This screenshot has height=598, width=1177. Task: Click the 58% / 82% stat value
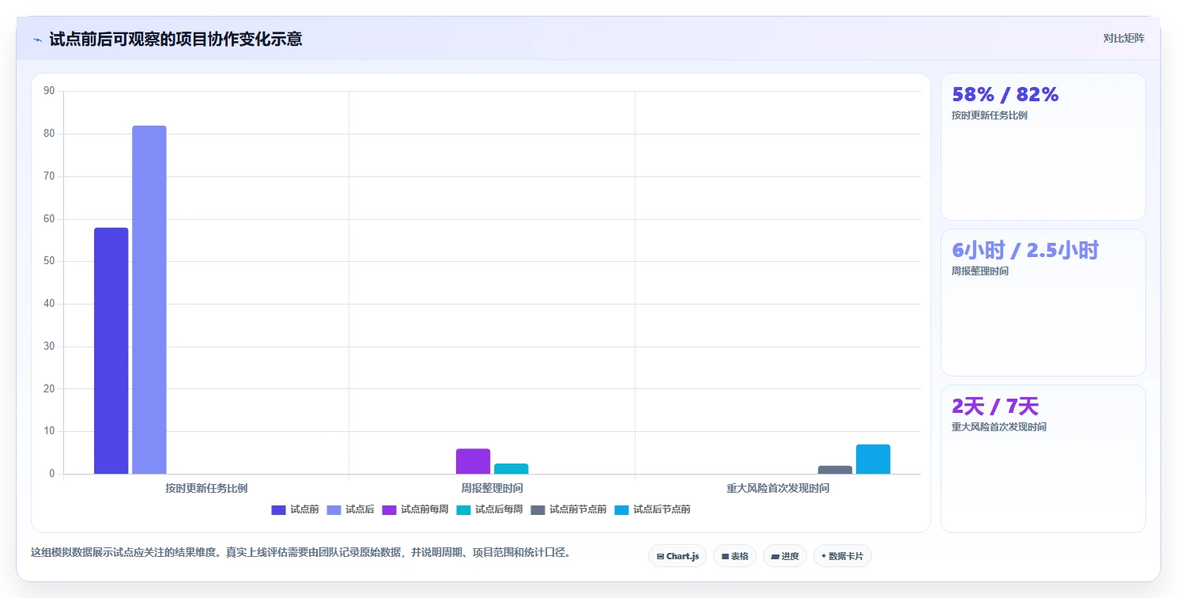point(1005,94)
